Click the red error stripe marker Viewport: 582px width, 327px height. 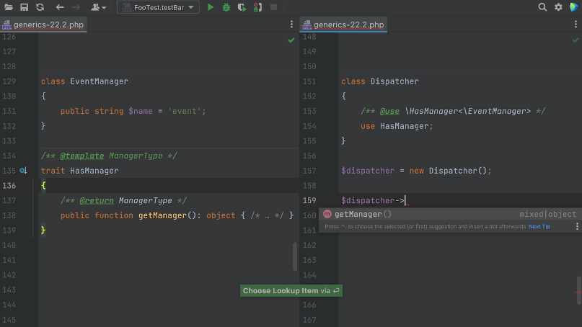point(578,292)
